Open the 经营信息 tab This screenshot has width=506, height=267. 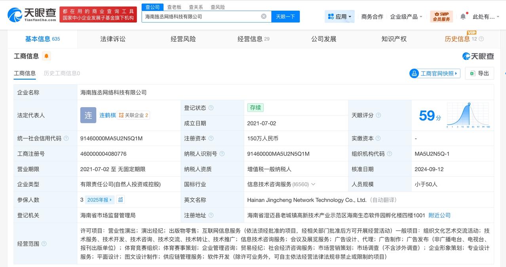[253, 39]
